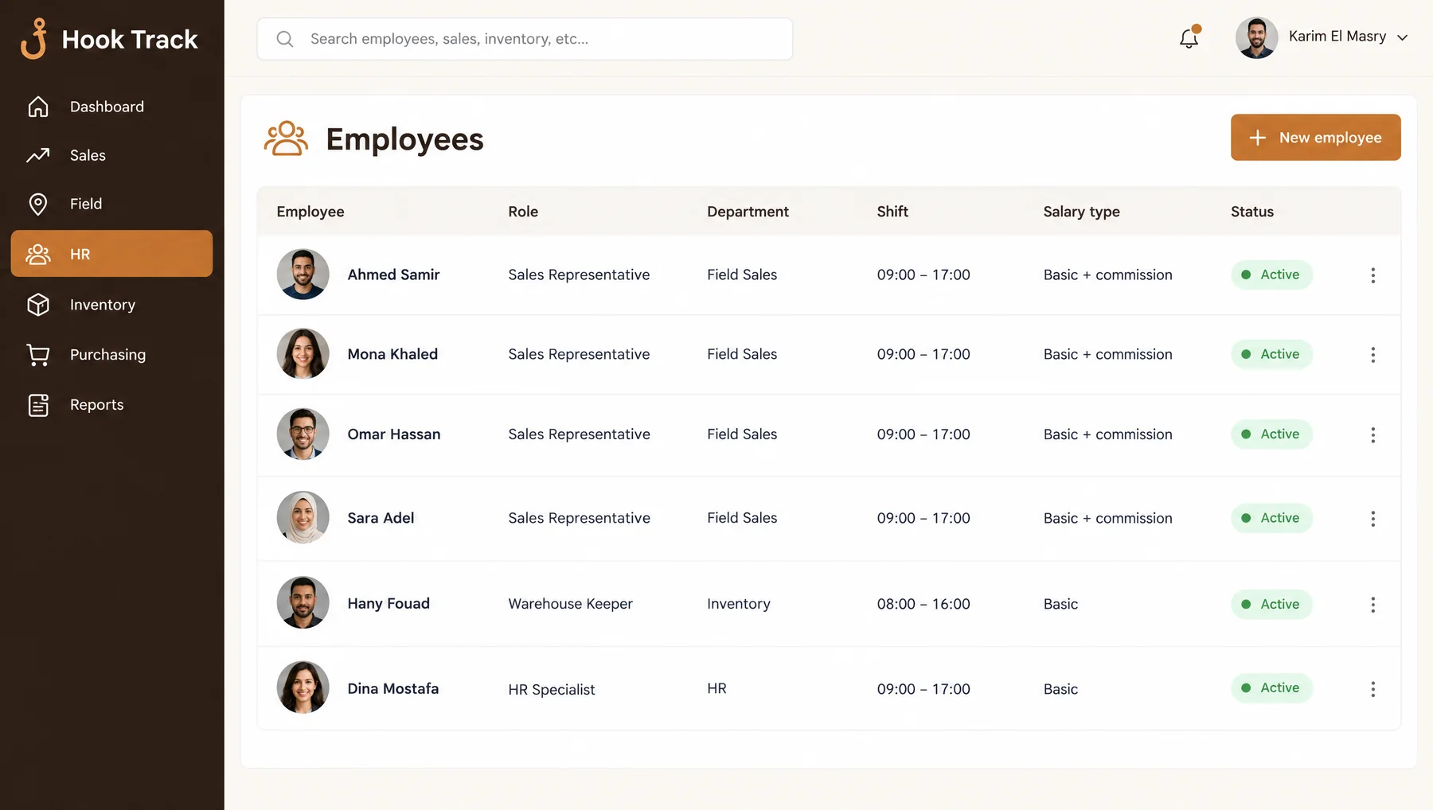Open row actions for Sara Adel
This screenshot has width=1433, height=810.
tap(1372, 519)
